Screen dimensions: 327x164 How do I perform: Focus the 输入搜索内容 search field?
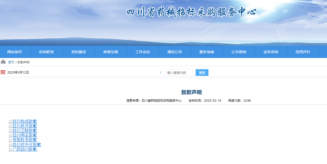pyautogui.click(x=181, y=73)
